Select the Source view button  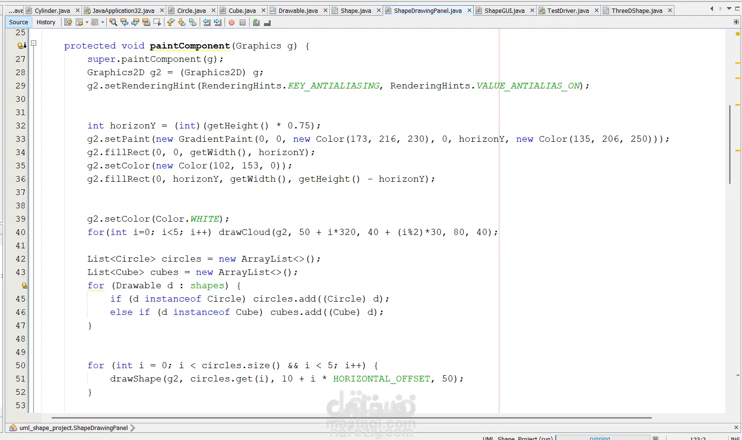[x=19, y=22]
